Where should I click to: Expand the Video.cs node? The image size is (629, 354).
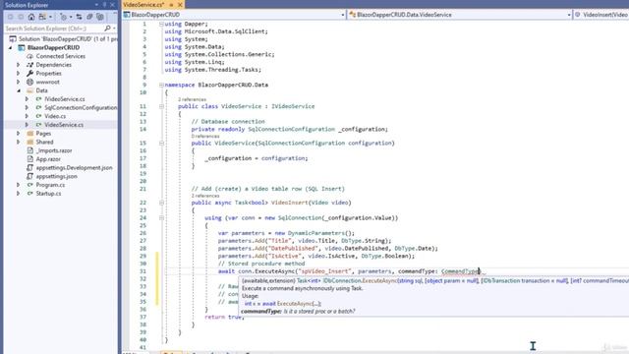(27, 116)
